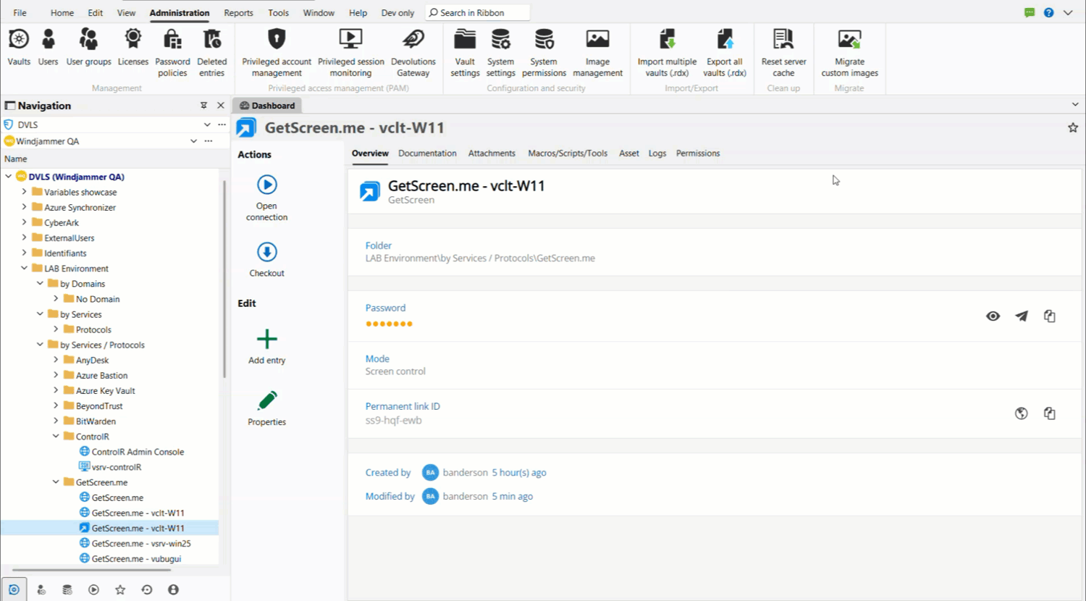Screen dimensions: 1086x601
Task: Send the password via paper plane icon
Action: (1021, 316)
